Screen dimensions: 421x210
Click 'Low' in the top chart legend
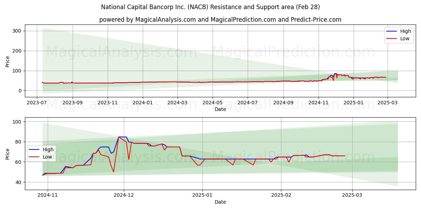coord(405,38)
